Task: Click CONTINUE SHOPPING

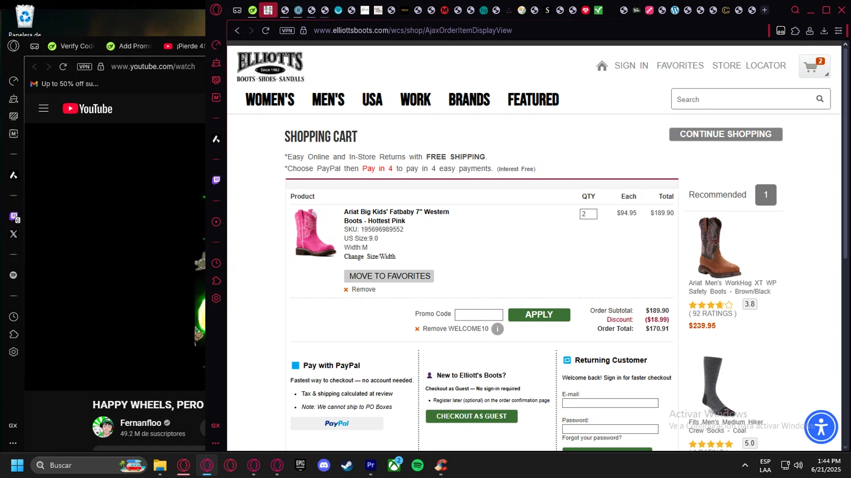Action: (726, 134)
